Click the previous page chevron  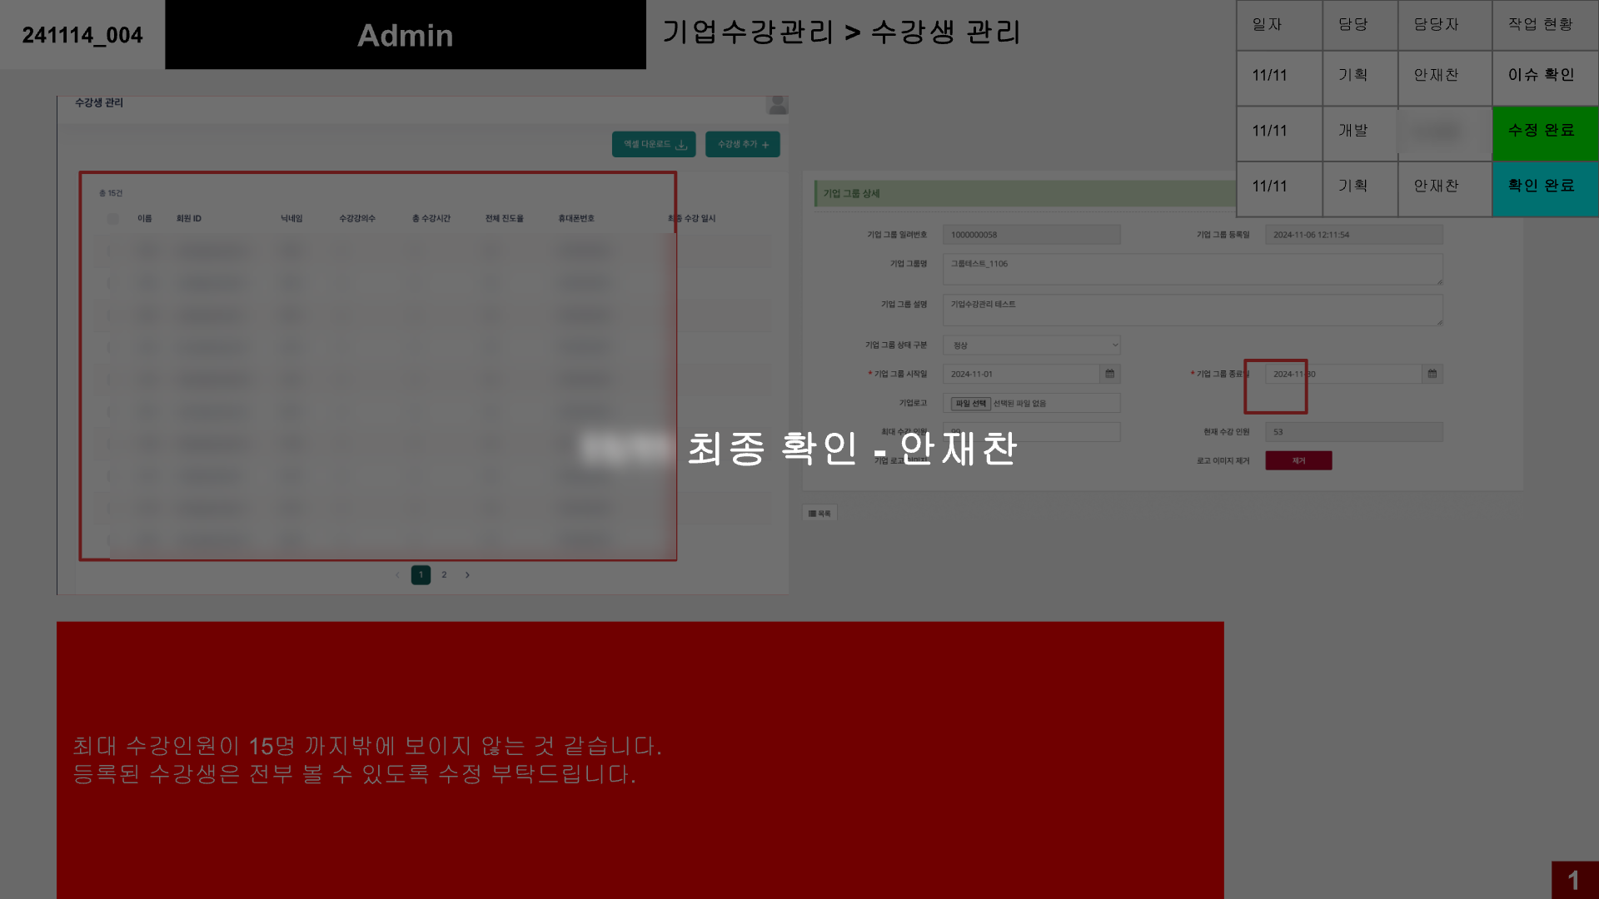(x=397, y=574)
